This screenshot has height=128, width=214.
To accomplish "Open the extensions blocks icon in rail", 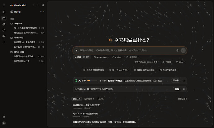I will [x=4, y=36].
